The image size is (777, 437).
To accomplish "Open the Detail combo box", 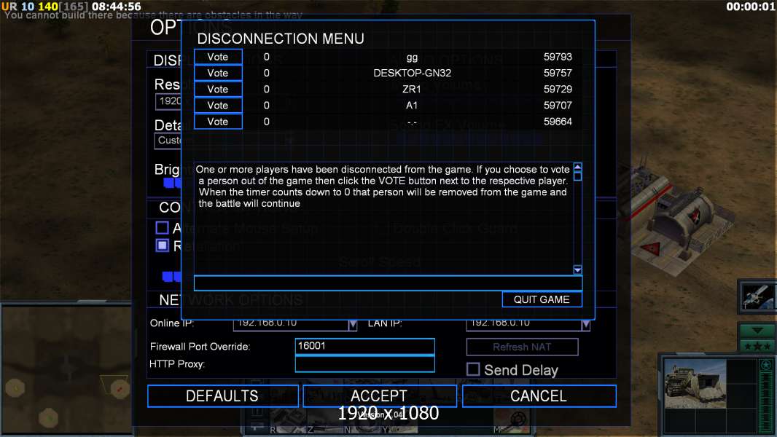I will coord(168,141).
